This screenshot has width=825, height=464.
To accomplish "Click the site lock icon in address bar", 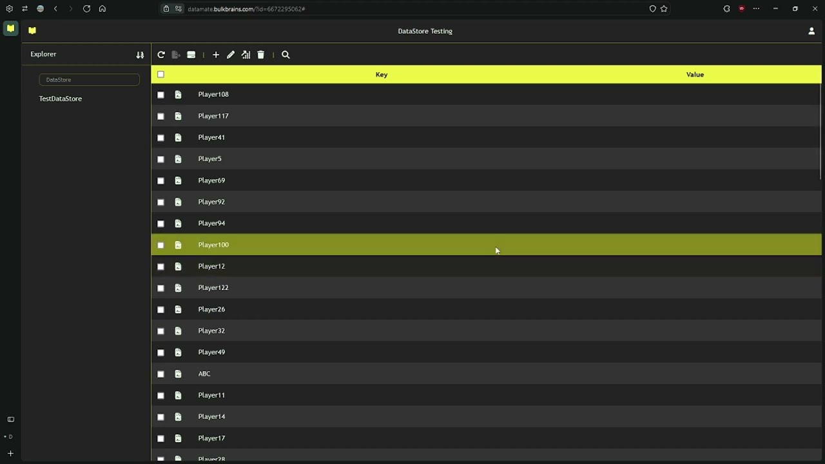I will pyautogui.click(x=166, y=9).
